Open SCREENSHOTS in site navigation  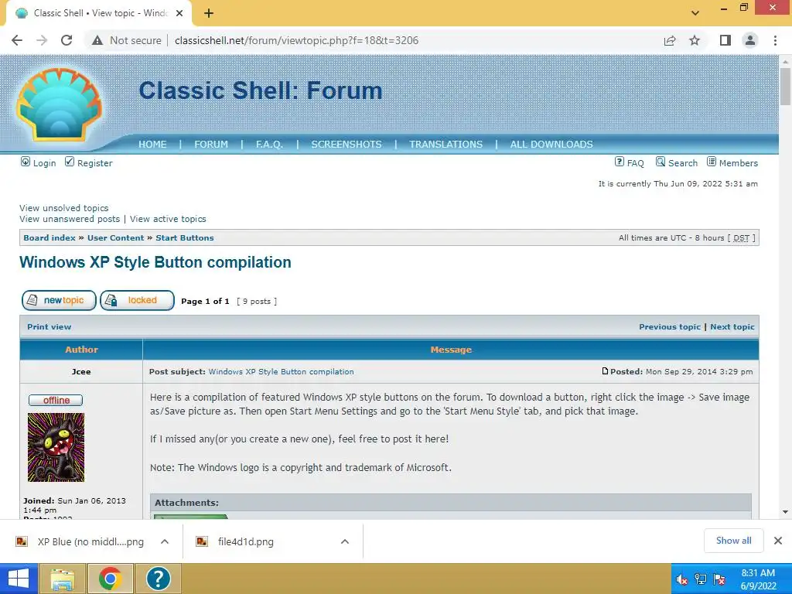(346, 145)
